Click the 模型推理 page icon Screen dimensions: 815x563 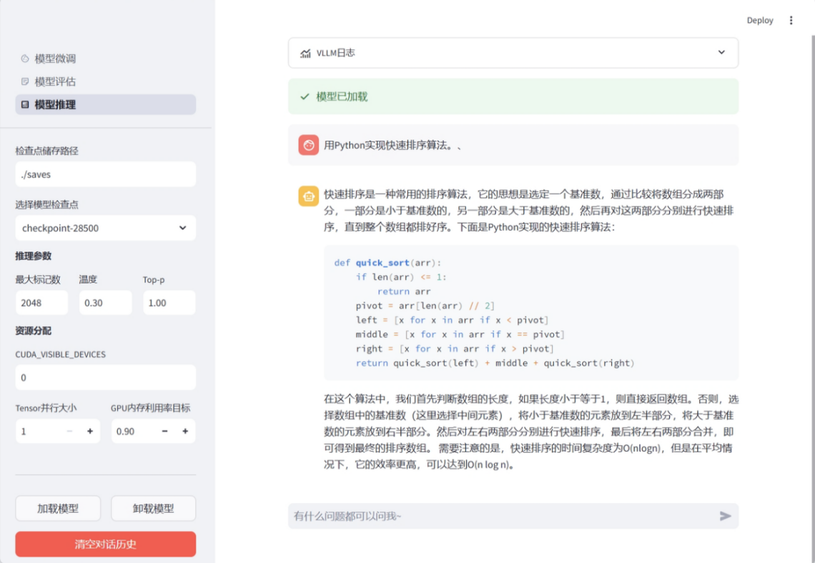(x=25, y=104)
